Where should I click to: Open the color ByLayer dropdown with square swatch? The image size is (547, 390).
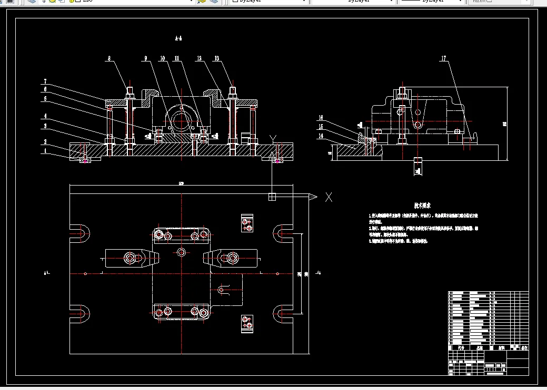[270, 1]
